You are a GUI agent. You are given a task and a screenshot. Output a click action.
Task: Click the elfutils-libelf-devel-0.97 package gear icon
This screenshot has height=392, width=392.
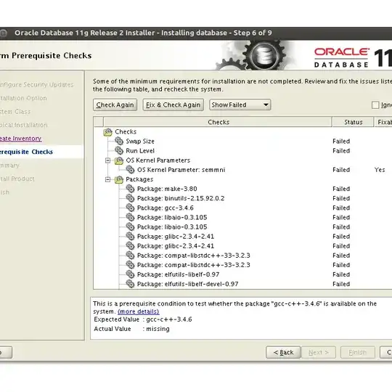tap(130, 284)
